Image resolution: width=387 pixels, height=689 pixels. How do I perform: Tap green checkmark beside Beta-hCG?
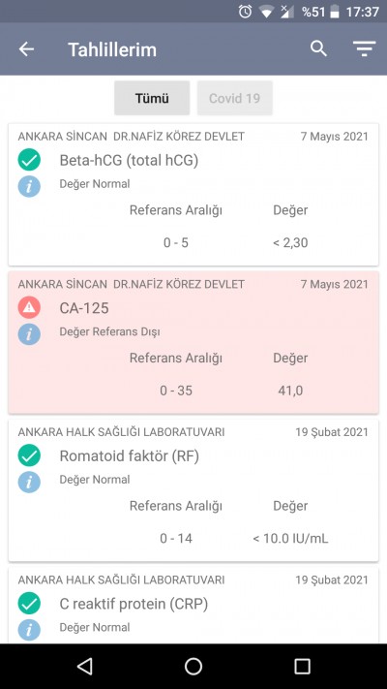[x=29, y=160]
